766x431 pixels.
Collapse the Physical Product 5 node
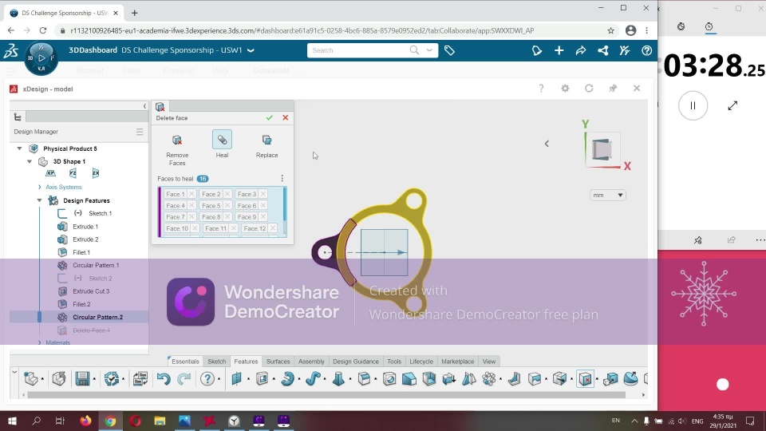19,148
